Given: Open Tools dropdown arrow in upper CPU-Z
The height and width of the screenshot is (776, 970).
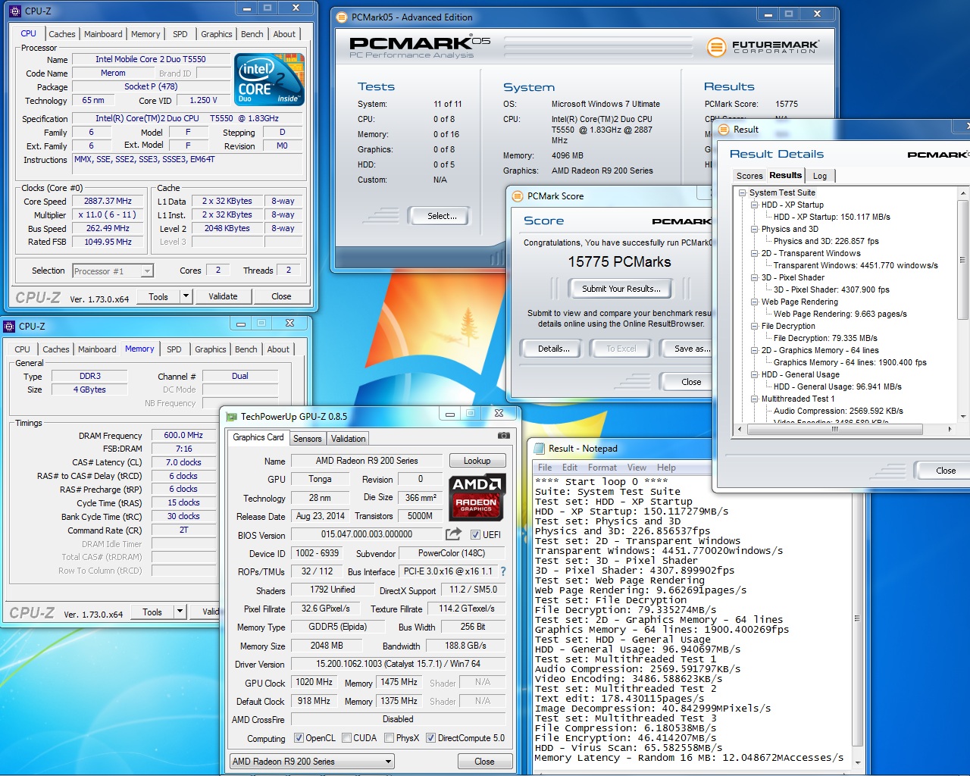Looking at the screenshot, I should point(186,296).
